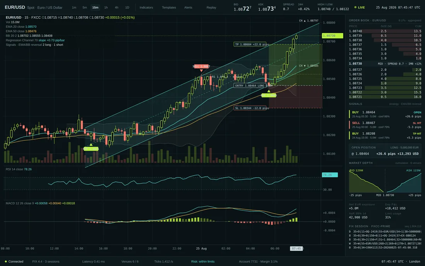Click the Day P&L +18,412 USD value
The image size is (425, 266).
click(x=395, y=208)
